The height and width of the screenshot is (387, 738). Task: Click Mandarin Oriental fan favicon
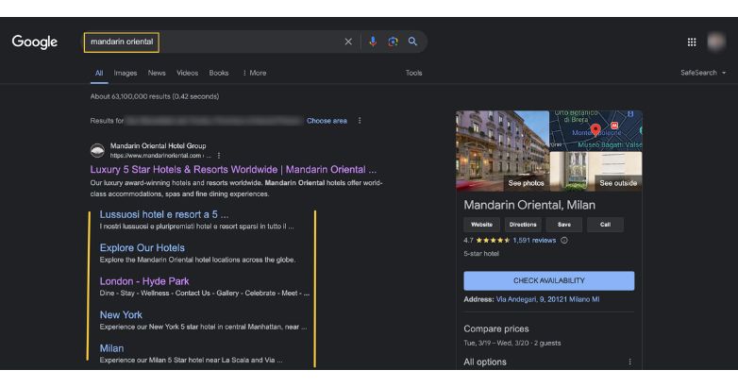coord(97,150)
